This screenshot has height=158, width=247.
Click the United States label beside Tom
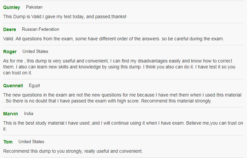(x=31, y=141)
